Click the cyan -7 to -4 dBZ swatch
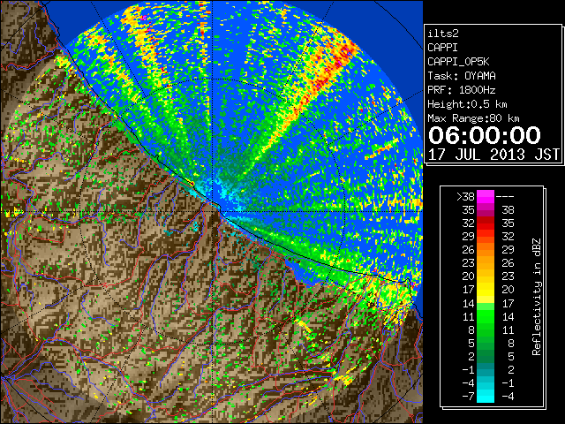The image size is (565, 424). tap(486, 396)
